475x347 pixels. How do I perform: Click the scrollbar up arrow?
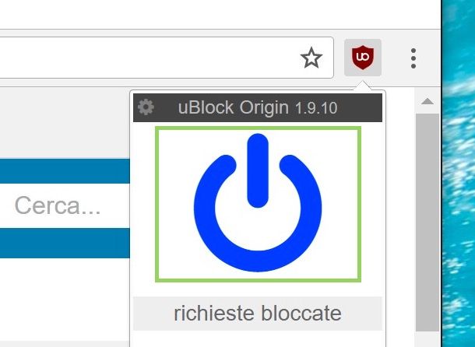pyautogui.click(x=427, y=101)
